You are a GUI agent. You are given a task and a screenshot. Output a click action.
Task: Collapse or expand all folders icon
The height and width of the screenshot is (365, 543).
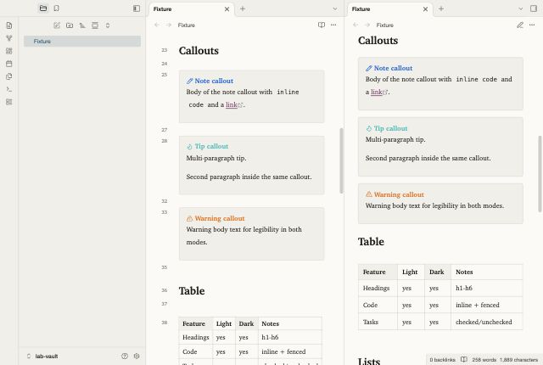click(108, 25)
